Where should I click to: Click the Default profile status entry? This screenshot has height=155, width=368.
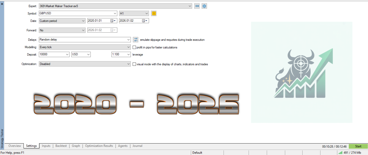coord(197,153)
